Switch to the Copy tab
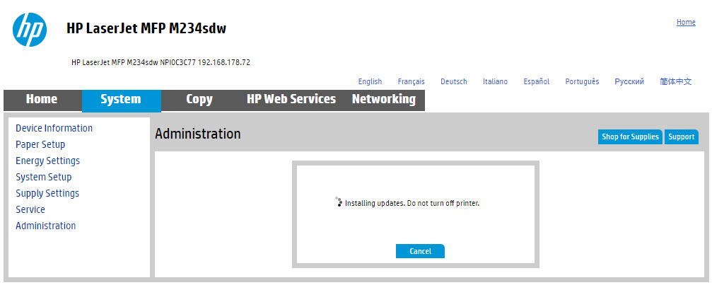The height and width of the screenshot is (290, 712). click(199, 100)
